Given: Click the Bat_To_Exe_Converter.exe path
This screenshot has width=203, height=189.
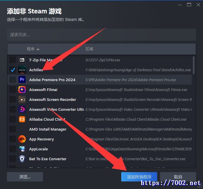Looking at the screenshot, I should pos(135,159).
